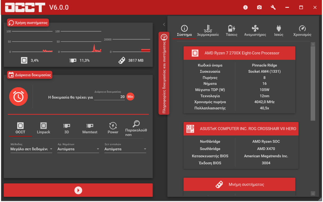Viewport: 323px width, 202px height.
Task: Click the AMD Ryzen SOC northbridge value
Action: click(266, 142)
